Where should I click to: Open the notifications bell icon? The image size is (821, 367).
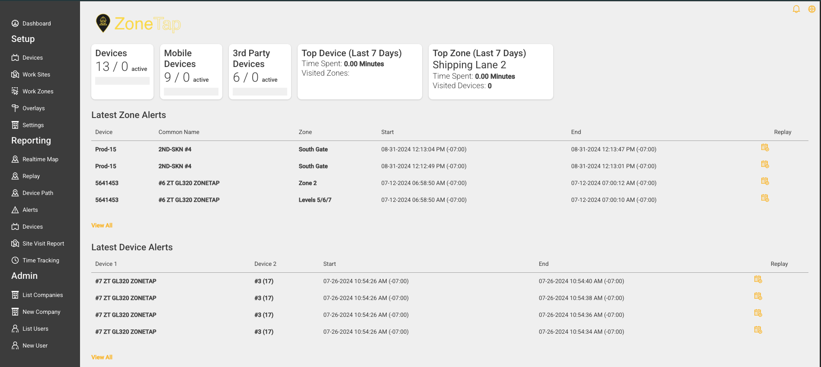pyautogui.click(x=796, y=9)
